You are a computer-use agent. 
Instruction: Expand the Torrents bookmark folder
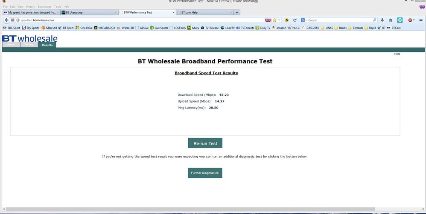[x=356, y=28]
